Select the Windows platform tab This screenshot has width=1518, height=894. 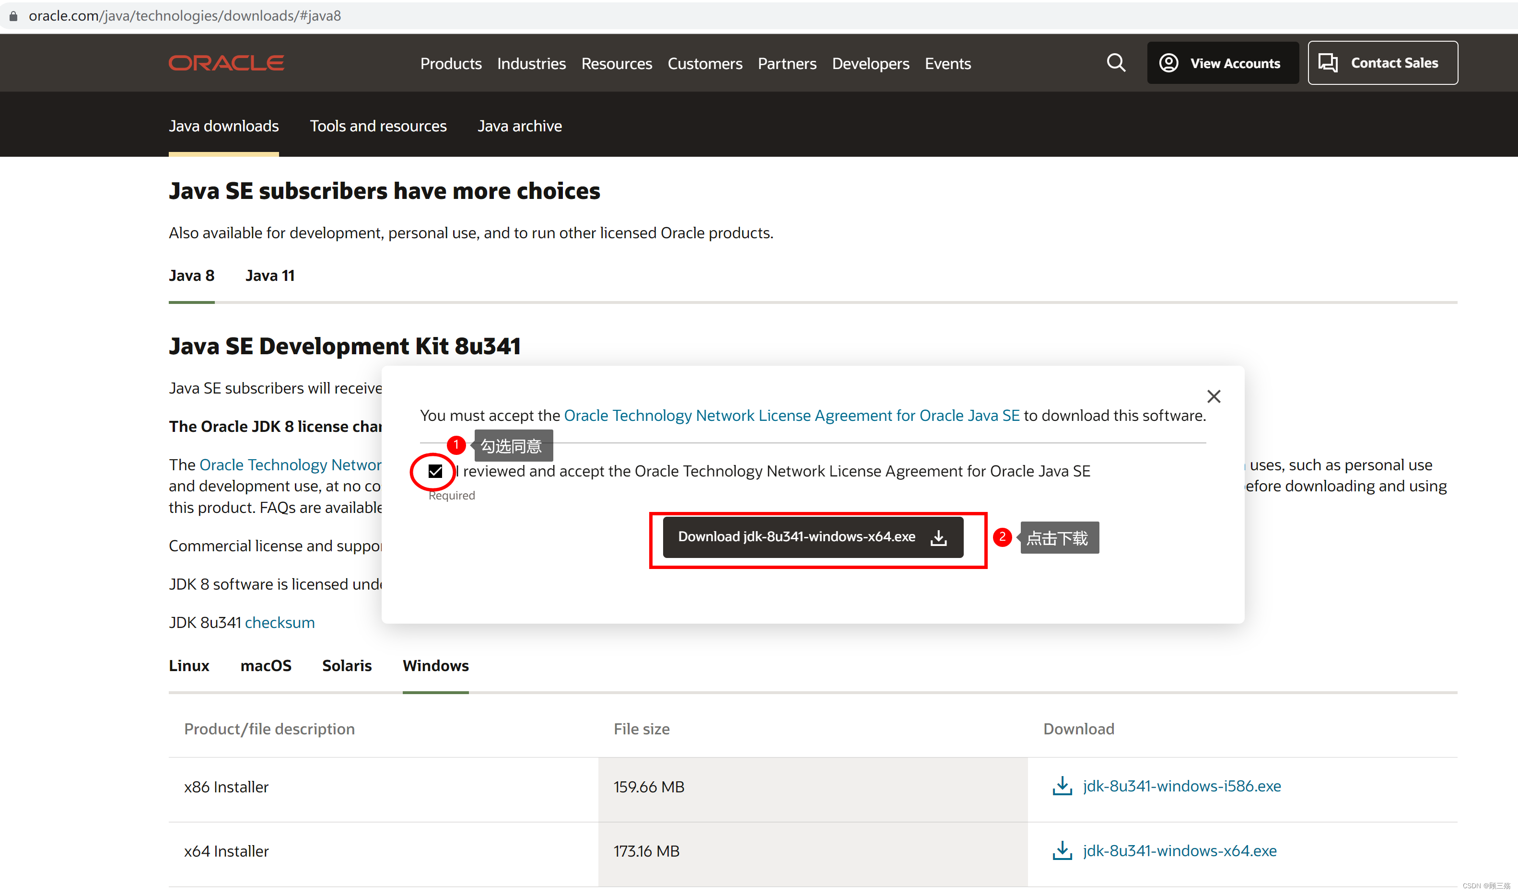[435, 666]
